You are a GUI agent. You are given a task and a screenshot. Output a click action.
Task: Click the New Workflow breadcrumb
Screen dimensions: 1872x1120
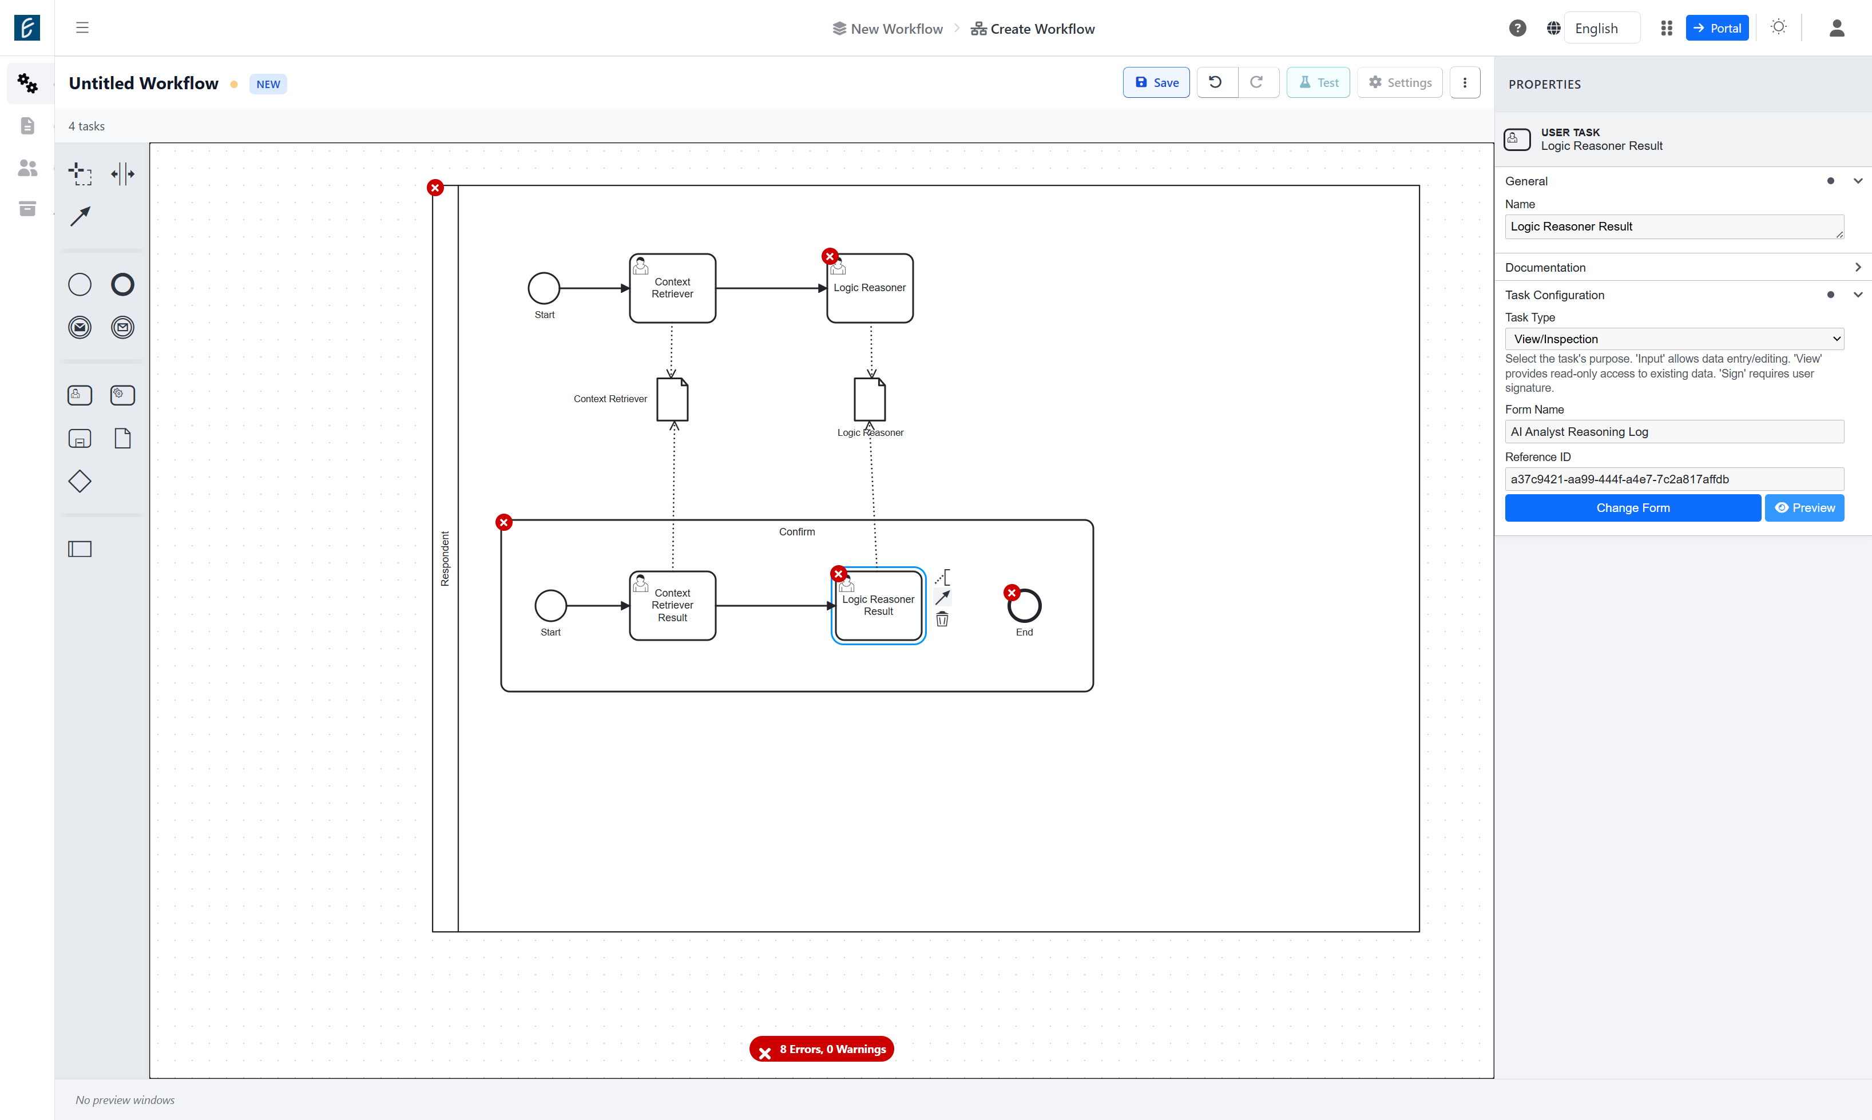click(x=888, y=29)
